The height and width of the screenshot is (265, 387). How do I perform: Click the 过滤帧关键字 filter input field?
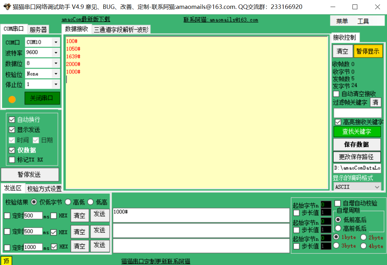[x=358, y=113]
